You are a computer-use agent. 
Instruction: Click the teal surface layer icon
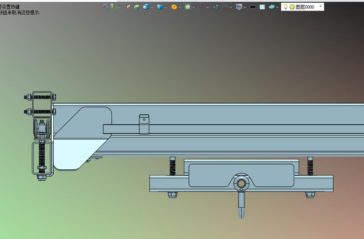[x=272, y=7]
